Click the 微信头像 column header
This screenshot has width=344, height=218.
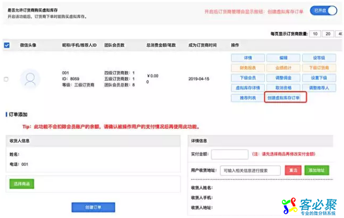coord(28,45)
